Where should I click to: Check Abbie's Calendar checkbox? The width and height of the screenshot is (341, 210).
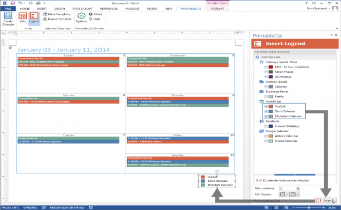pyautogui.click(x=266, y=136)
